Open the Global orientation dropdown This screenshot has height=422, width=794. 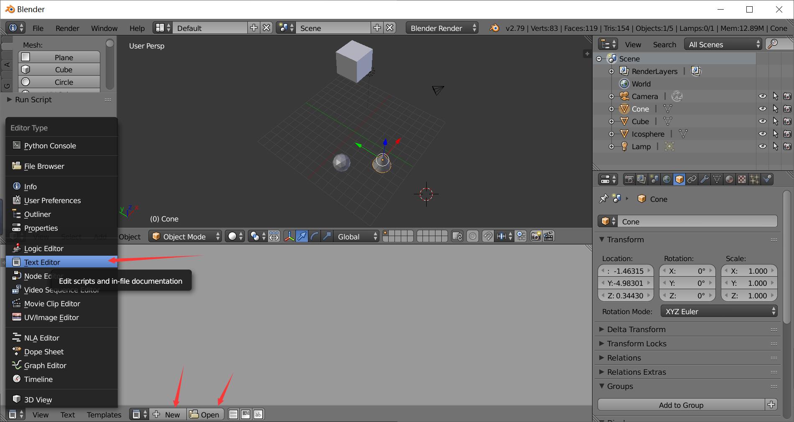click(x=356, y=236)
